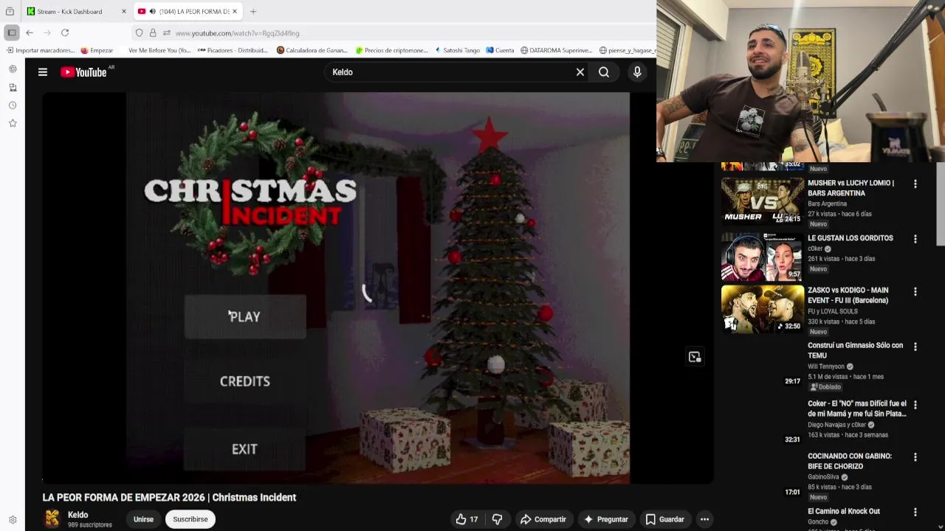This screenshot has width=945, height=531.
Task: Like the video with thumbs up
Action: click(467, 519)
